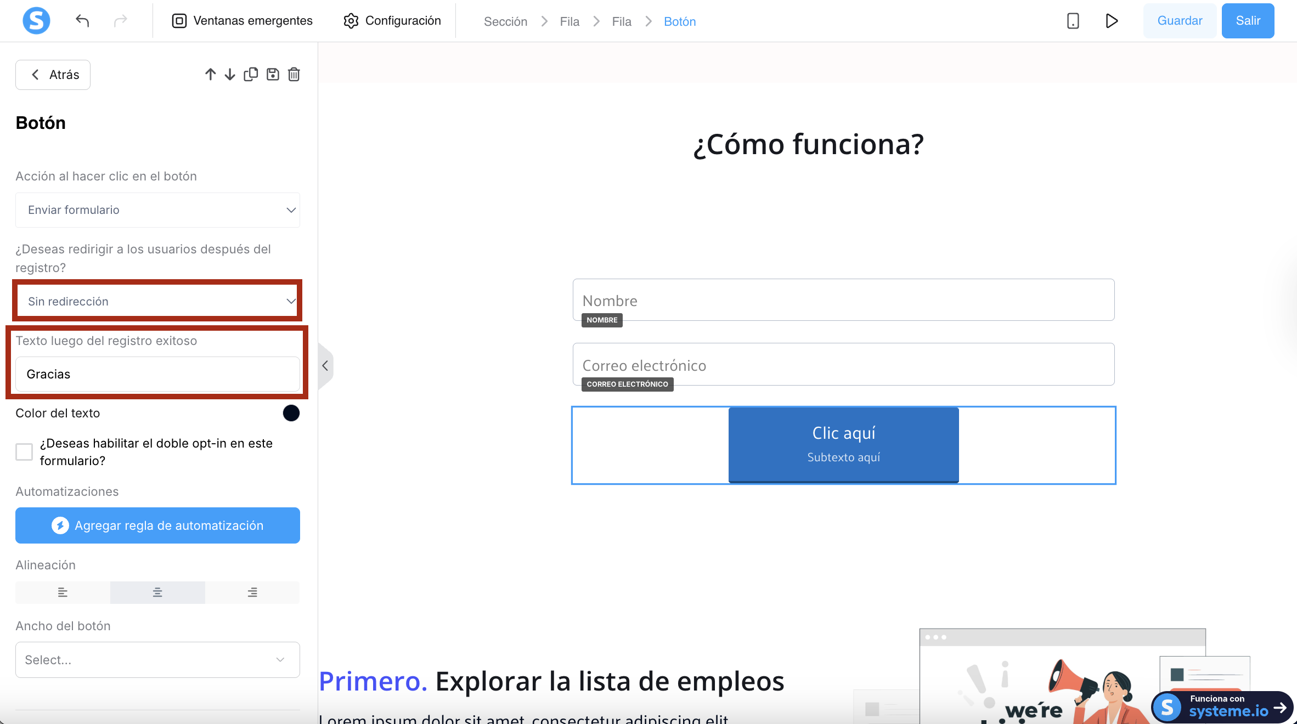The width and height of the screenshot is (1297, 724).
Task: Open the Enviar formulario dropdown
Action: pyautogui.click(x=157, y=210)
